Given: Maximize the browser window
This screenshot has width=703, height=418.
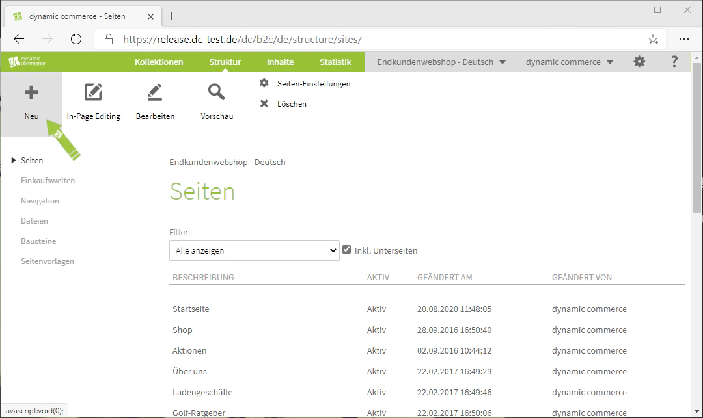Looking at the screenshot, I should click(x=657, y=10).
